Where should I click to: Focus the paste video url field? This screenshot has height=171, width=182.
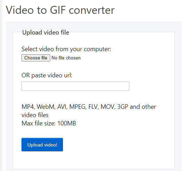[75, 86]
